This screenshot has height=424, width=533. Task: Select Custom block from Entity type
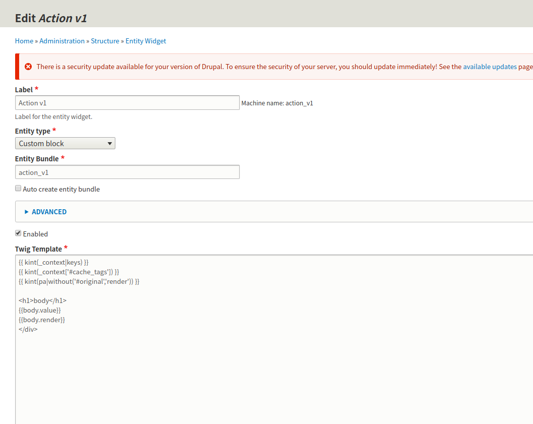[55, 143]
